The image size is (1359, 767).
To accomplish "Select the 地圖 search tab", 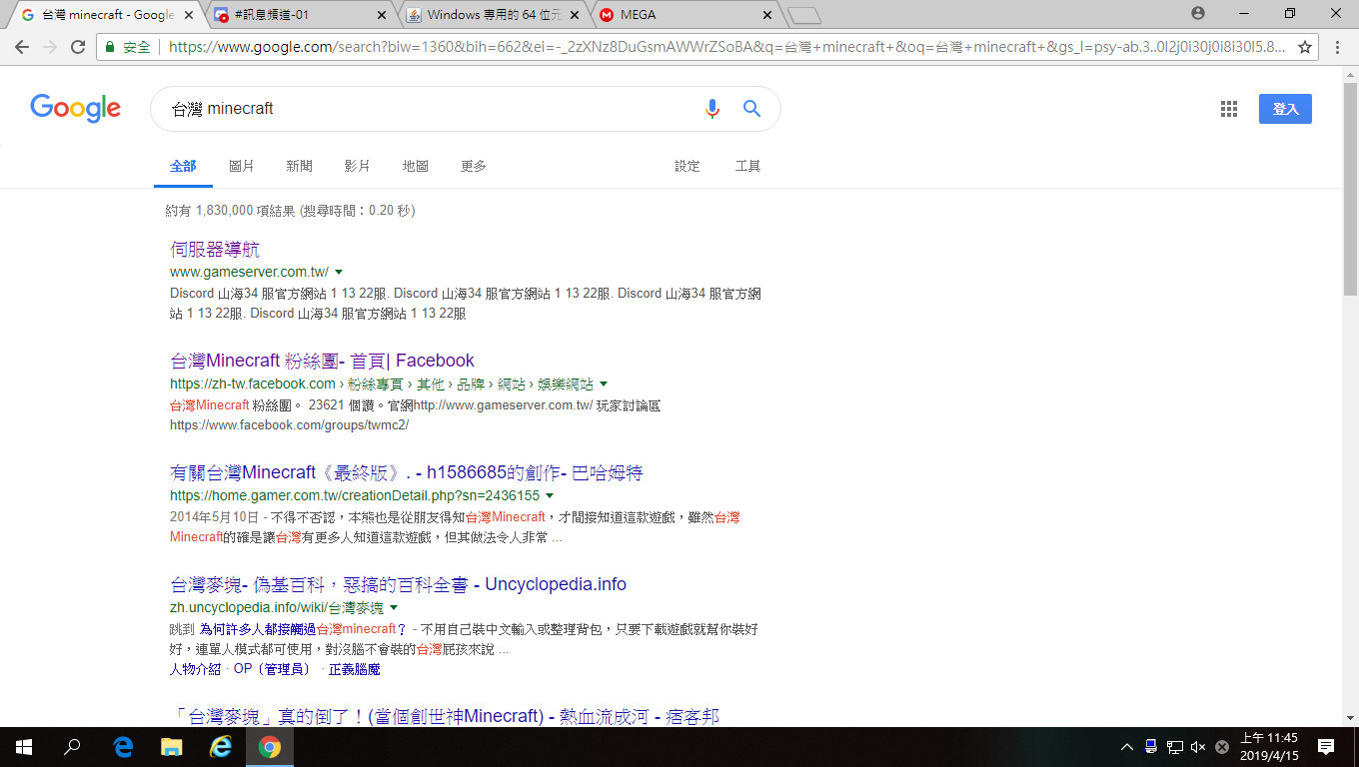I will coord(415,166).
